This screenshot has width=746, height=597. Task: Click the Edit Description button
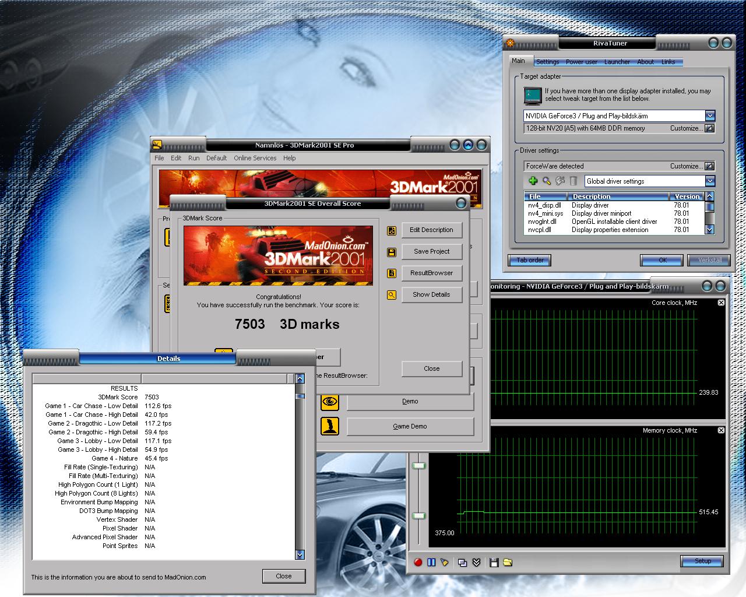click(431, 230)
